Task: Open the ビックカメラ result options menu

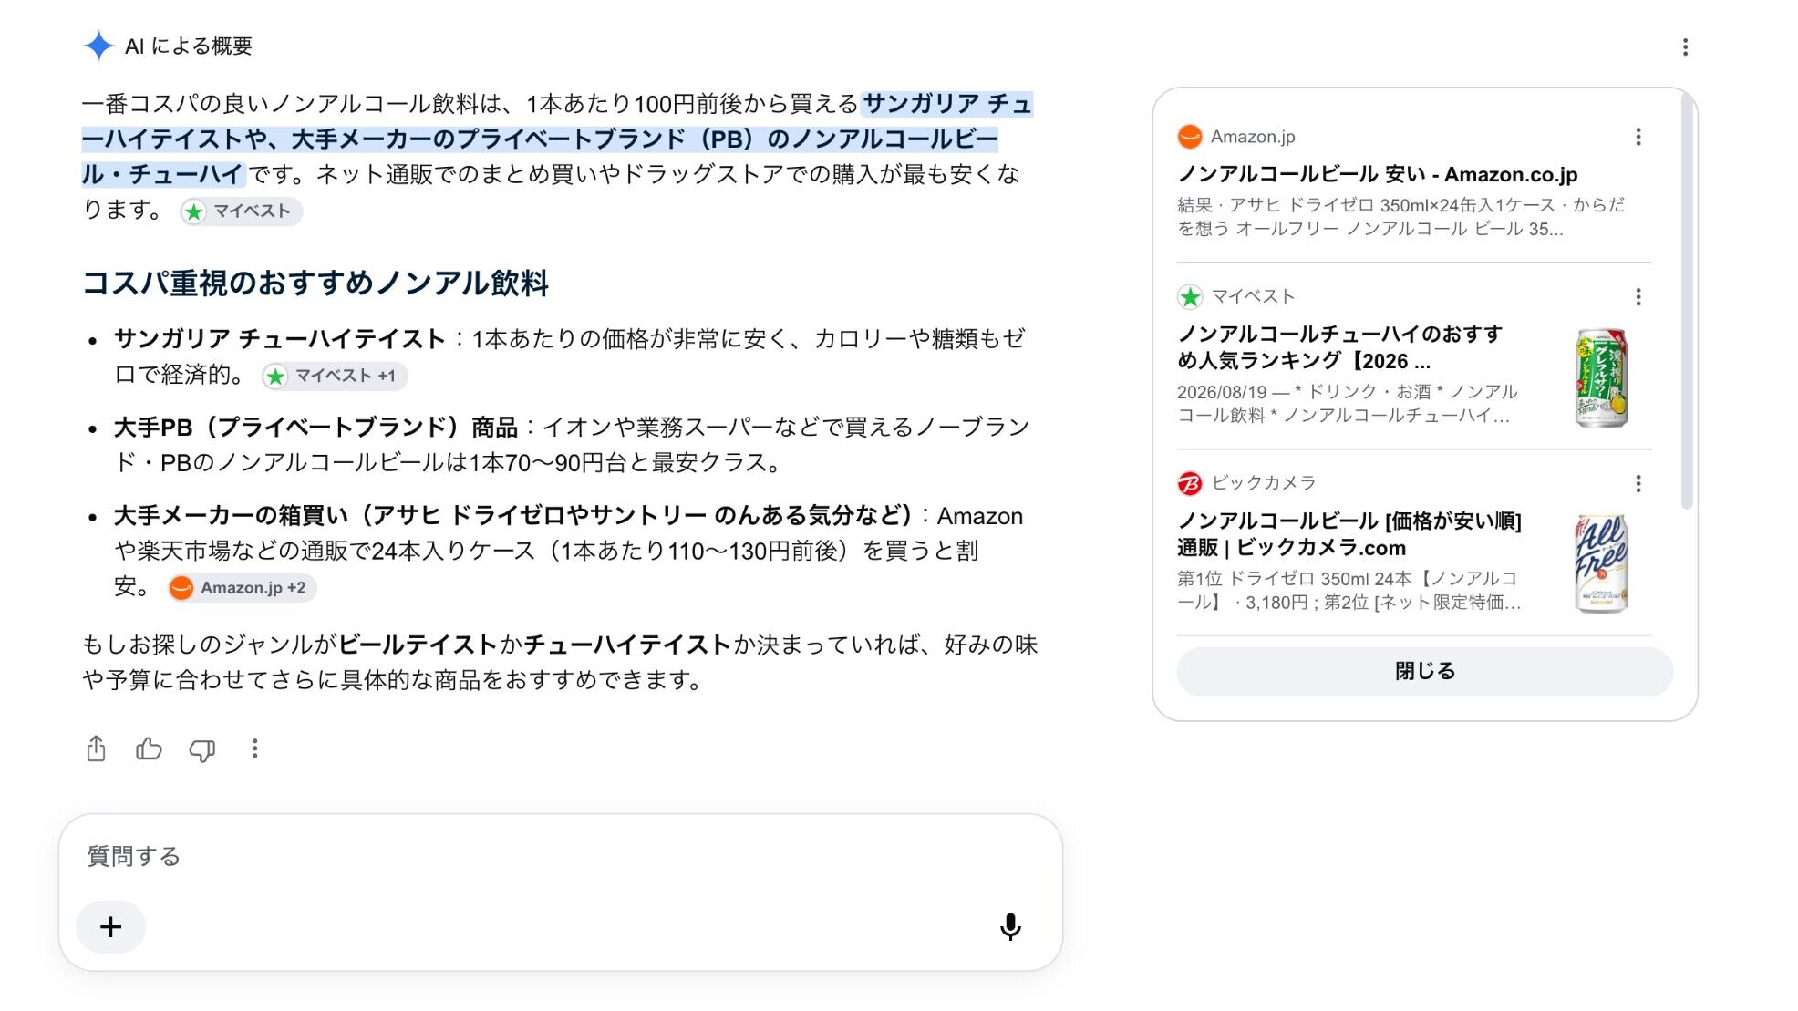Action: [1638, 483]
